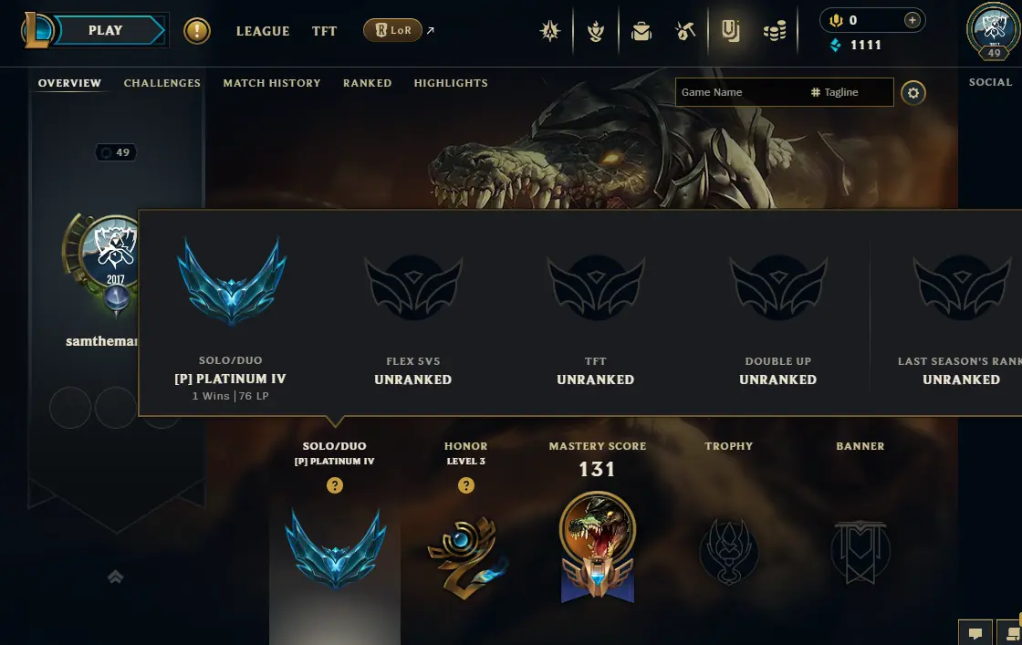Switch to the Match History tab
Screen dimensions: 1022x645
(272, 83)
